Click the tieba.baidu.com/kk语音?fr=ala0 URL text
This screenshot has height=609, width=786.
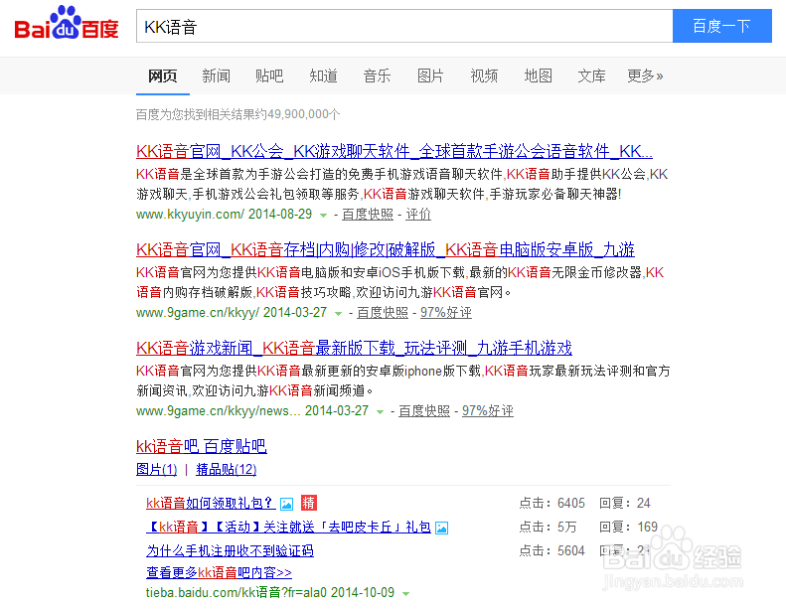[236, 592]
